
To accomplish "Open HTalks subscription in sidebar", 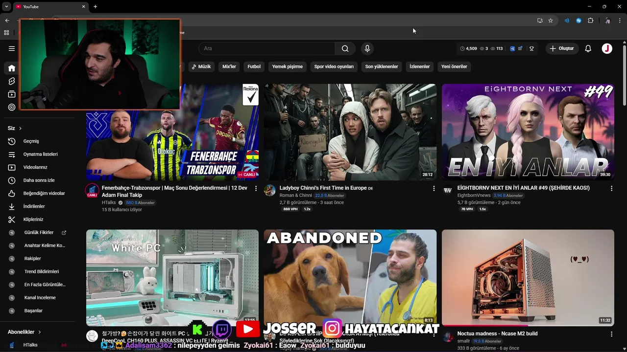I will pos(39,345).
